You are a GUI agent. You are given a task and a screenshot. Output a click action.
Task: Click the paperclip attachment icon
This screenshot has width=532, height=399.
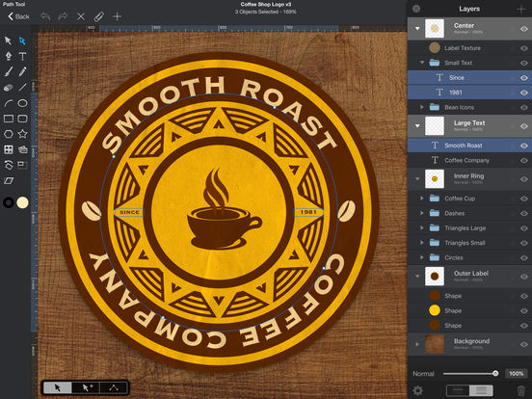(x=98, y=16)
